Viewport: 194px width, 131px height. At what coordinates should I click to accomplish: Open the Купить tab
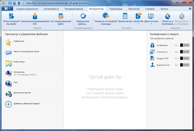click(164, 9)
